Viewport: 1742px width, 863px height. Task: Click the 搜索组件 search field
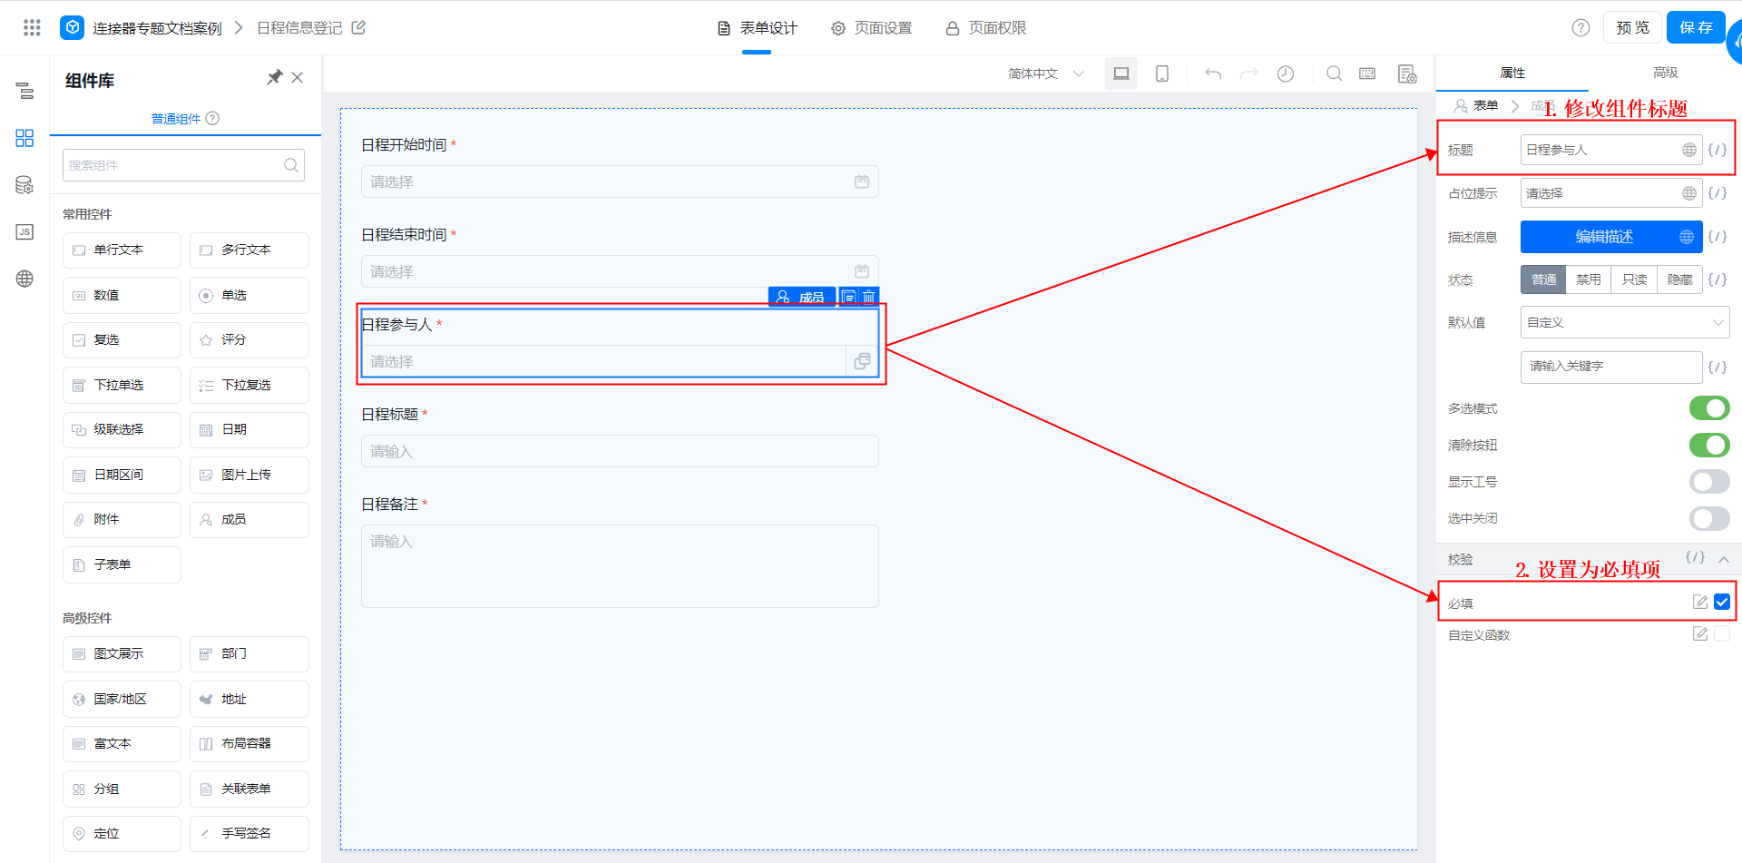[183, 165]
